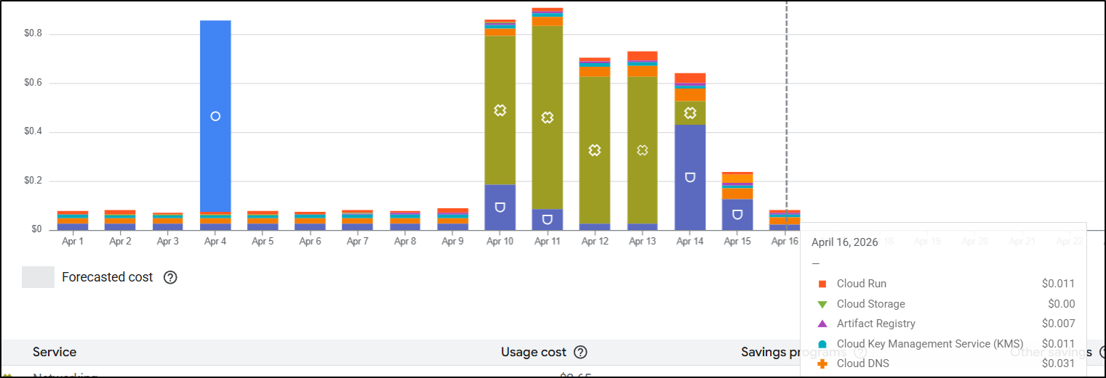Select the cross marker on the Apr 12 bar
Screen dimensions: 1106x378
(595, 150)
